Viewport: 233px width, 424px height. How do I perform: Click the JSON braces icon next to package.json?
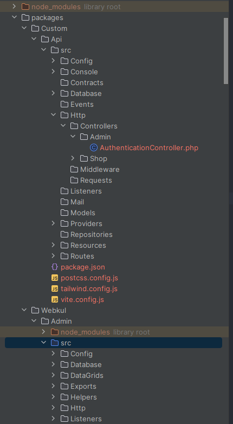[55, 267]
